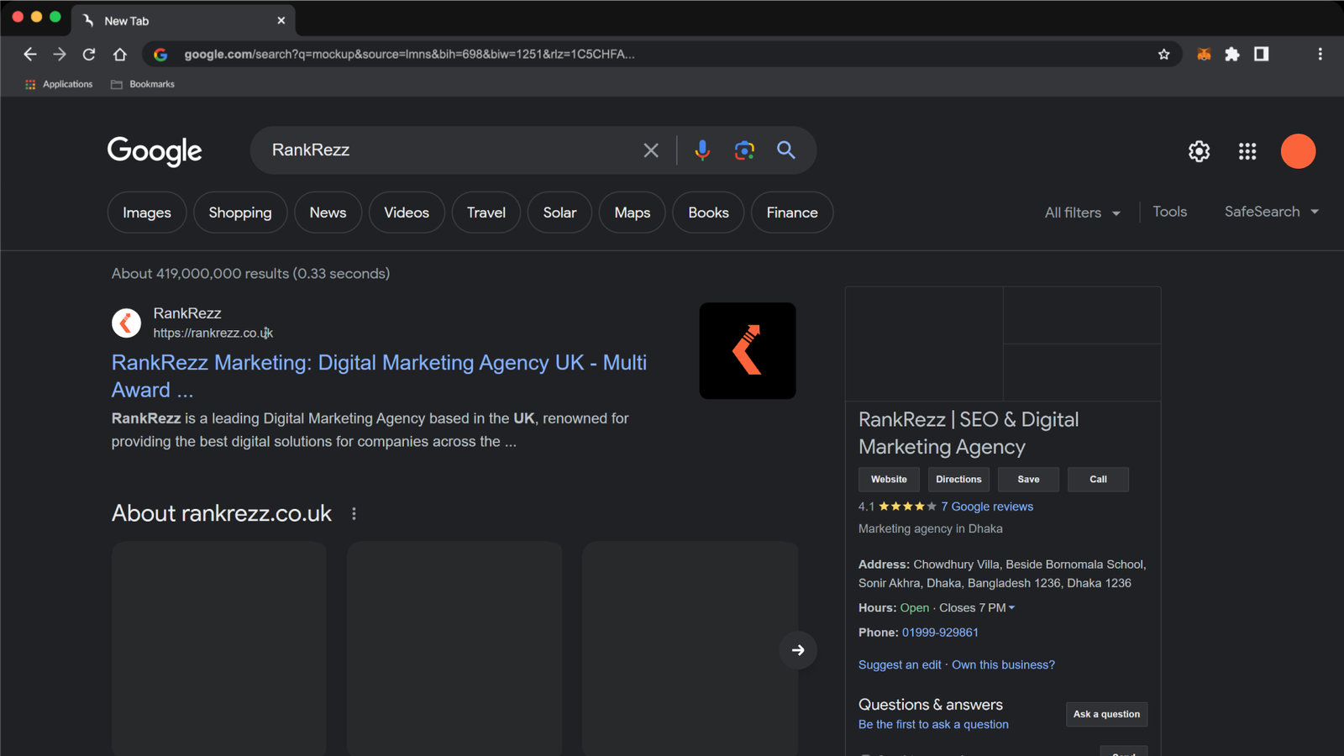1344x756 pixels.
Task: Close the New Tab browser tab
Action: [x=281, y=20]
